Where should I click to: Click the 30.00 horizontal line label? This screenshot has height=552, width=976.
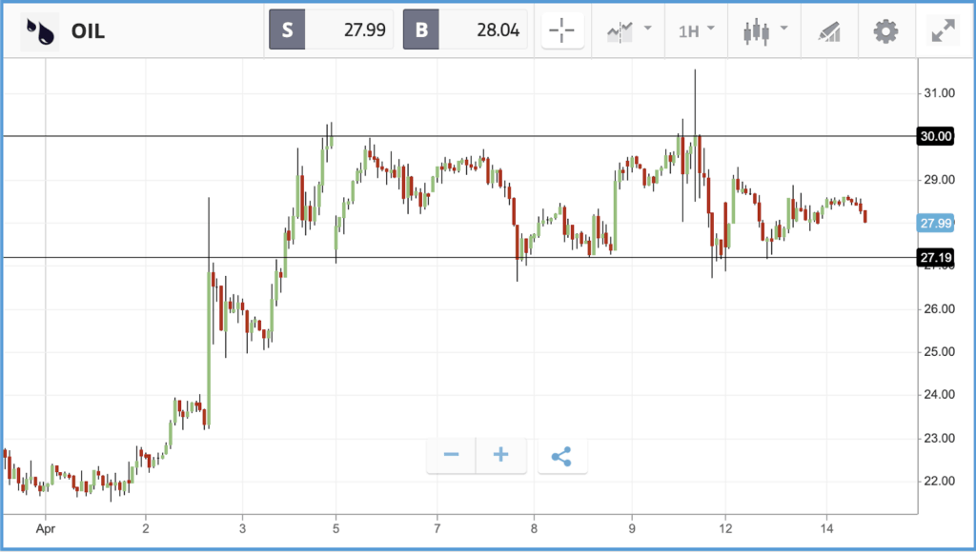pos(936,136)
